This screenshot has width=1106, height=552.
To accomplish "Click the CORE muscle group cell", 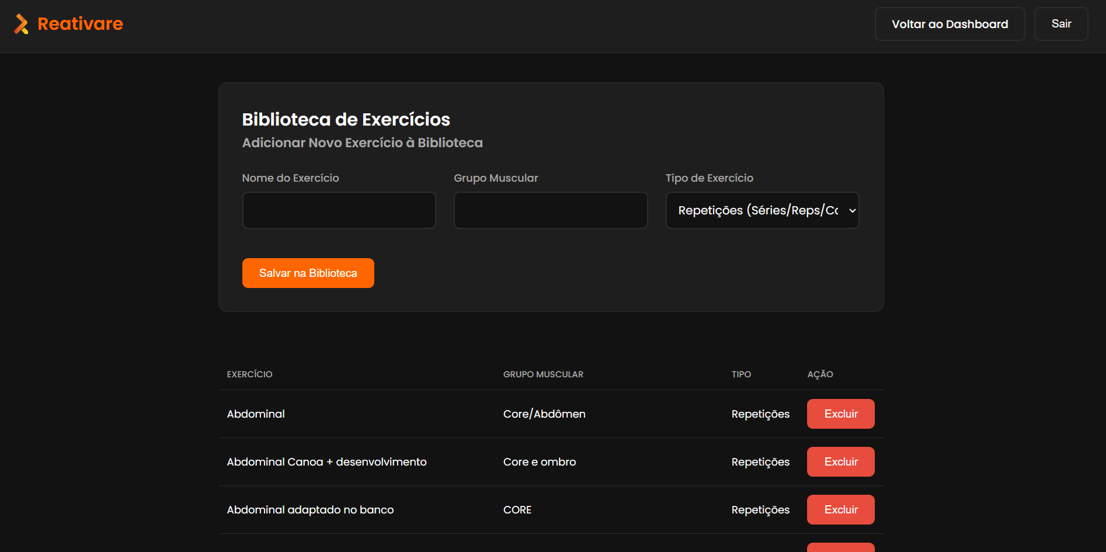I will click(x=517, y=509).
